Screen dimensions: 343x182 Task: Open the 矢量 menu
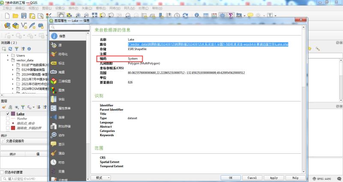tap(87, 8)
